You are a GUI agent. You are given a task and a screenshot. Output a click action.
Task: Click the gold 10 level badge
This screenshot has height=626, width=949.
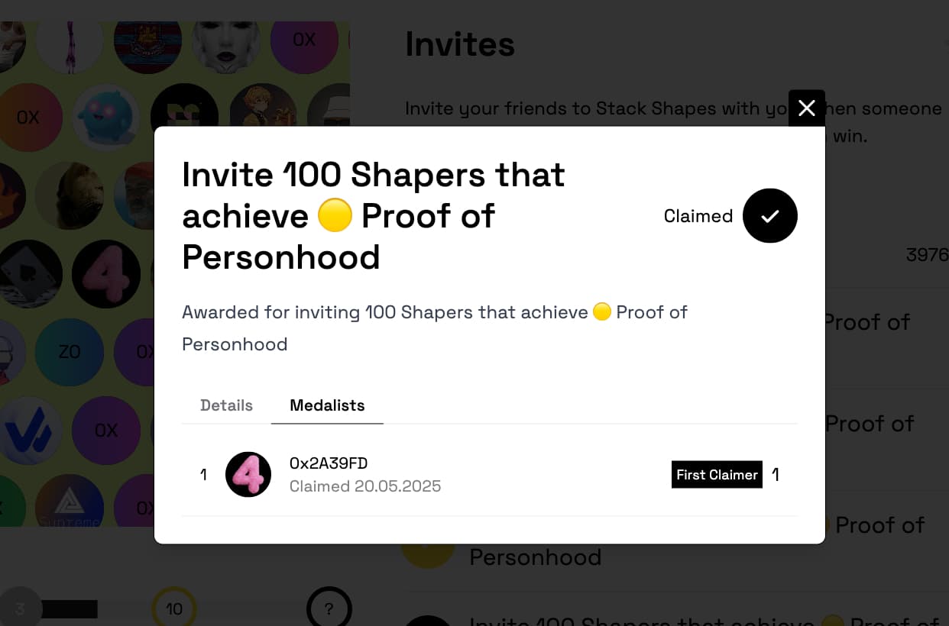174,608
